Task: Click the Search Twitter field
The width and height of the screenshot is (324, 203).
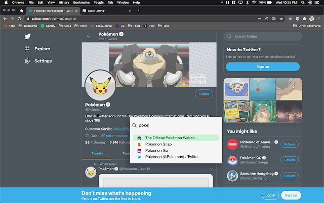Action: pos(263,36)
